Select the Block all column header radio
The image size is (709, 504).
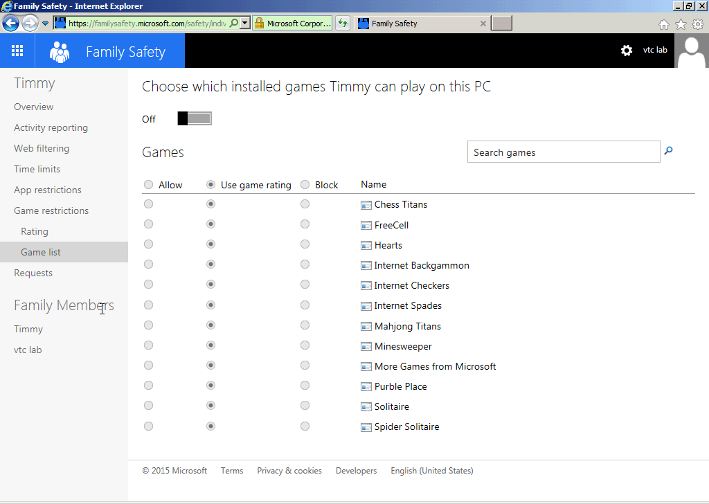click(x=305, y=185)
